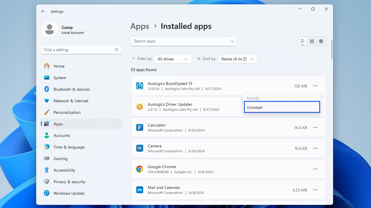Open the Gaming settings
The width and height of the screenshot is (371, 208).
point(81,159)
